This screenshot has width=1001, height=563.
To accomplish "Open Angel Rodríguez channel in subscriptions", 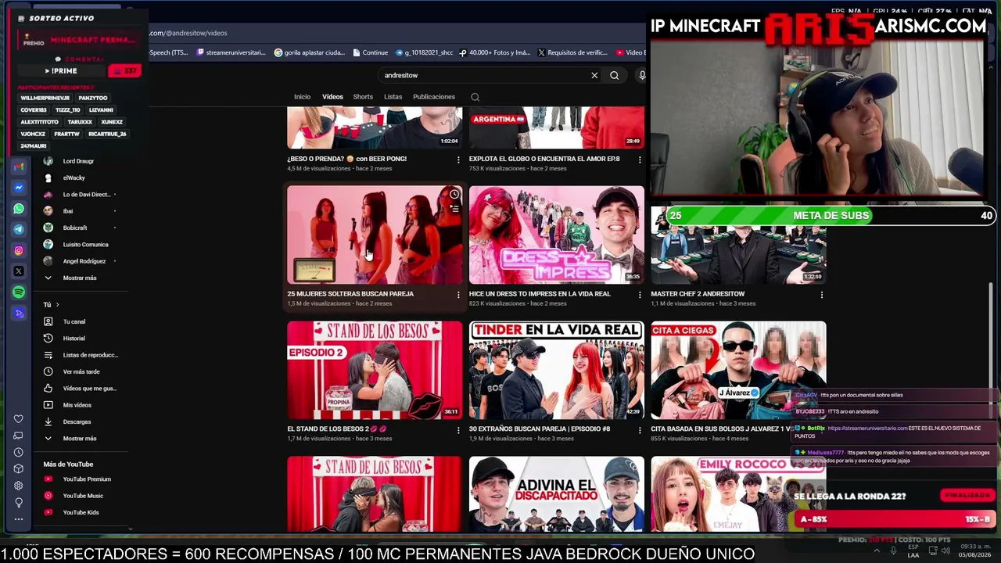I will (x=84, y=261).
